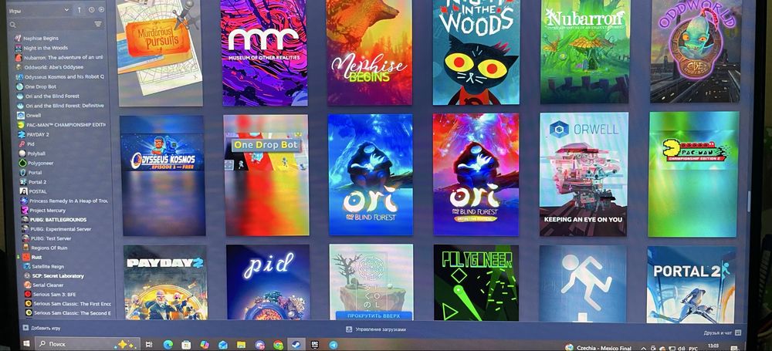The height and width of the screenshot is (351, 772).
Task: Open the Epic Games Launcher taskbar icon
Action: [x=315, y=345]
